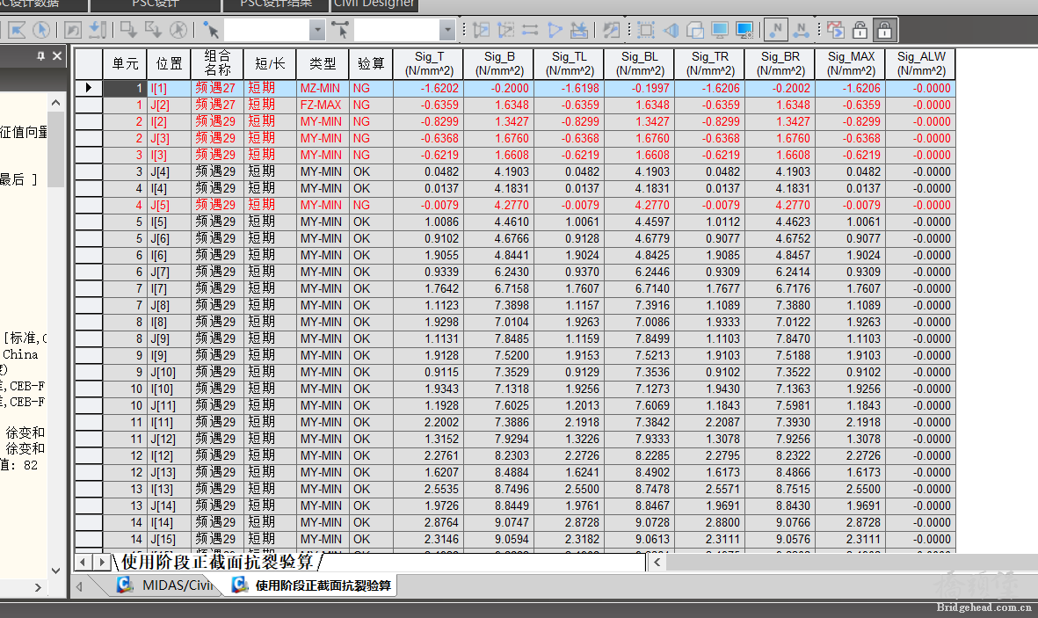Screen dimensions: 1038x618
Task: Click left panel scroll-right arrow at bottom
Action: click(38, 587)
